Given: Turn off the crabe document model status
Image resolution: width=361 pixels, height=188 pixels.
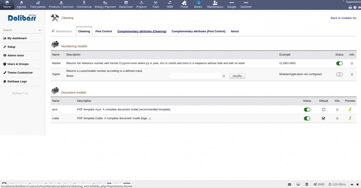Looking at the screenshot, I should [x=307, y=118].
